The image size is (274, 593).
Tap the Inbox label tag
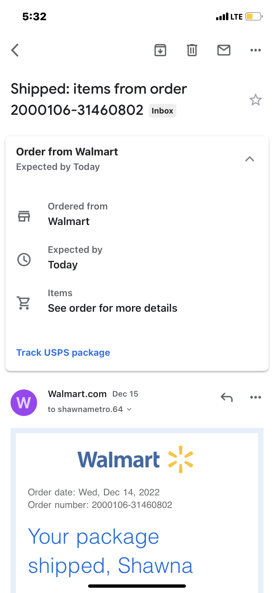[162, 111]
